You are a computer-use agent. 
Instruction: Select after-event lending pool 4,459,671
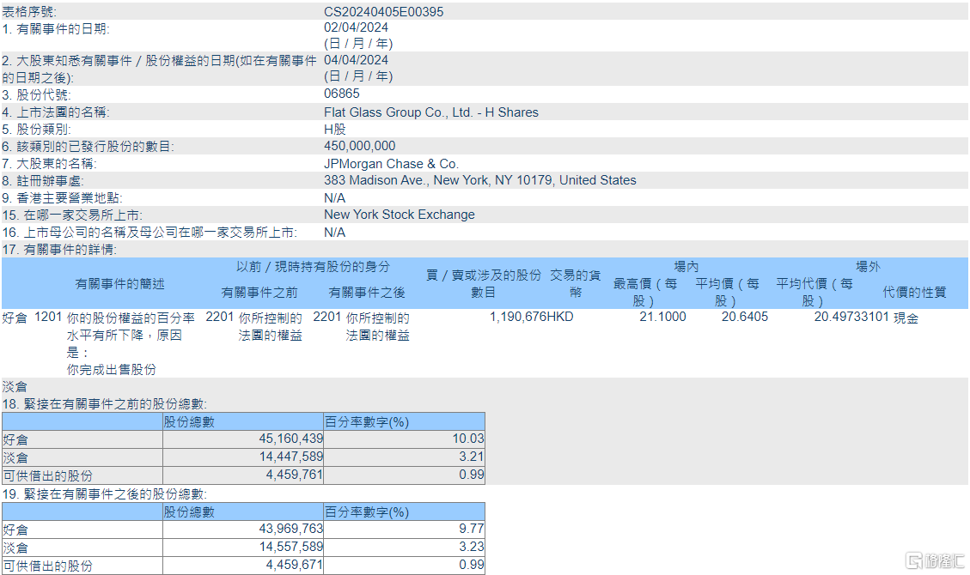(x=295, y=565)
